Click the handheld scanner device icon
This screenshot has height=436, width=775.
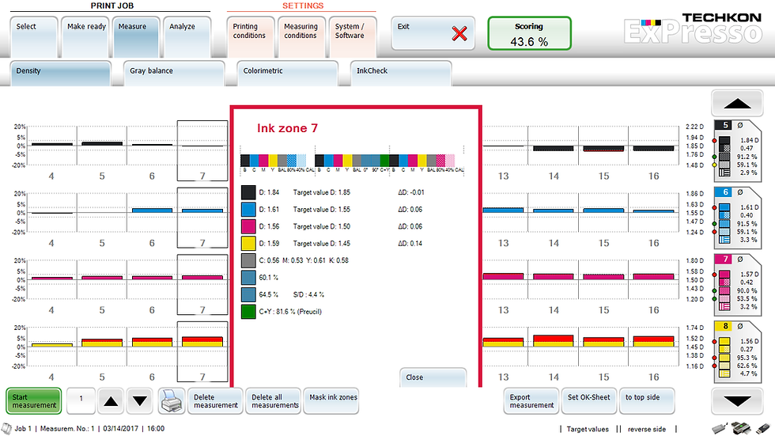tap(720, 428)
